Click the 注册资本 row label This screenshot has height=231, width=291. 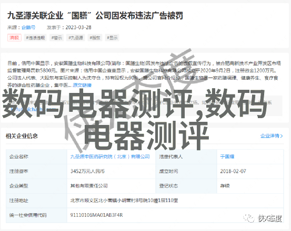(x=19, y=171)
